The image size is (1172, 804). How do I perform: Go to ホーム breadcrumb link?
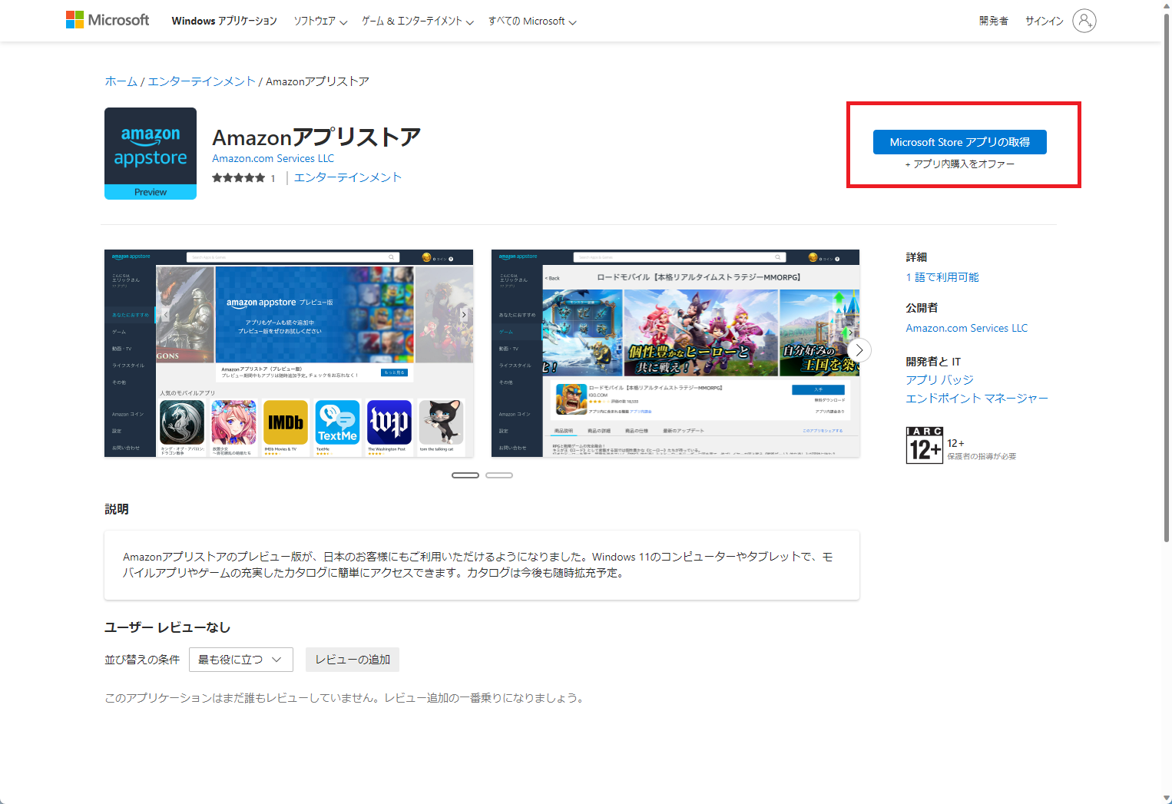(x=121, y=81)
